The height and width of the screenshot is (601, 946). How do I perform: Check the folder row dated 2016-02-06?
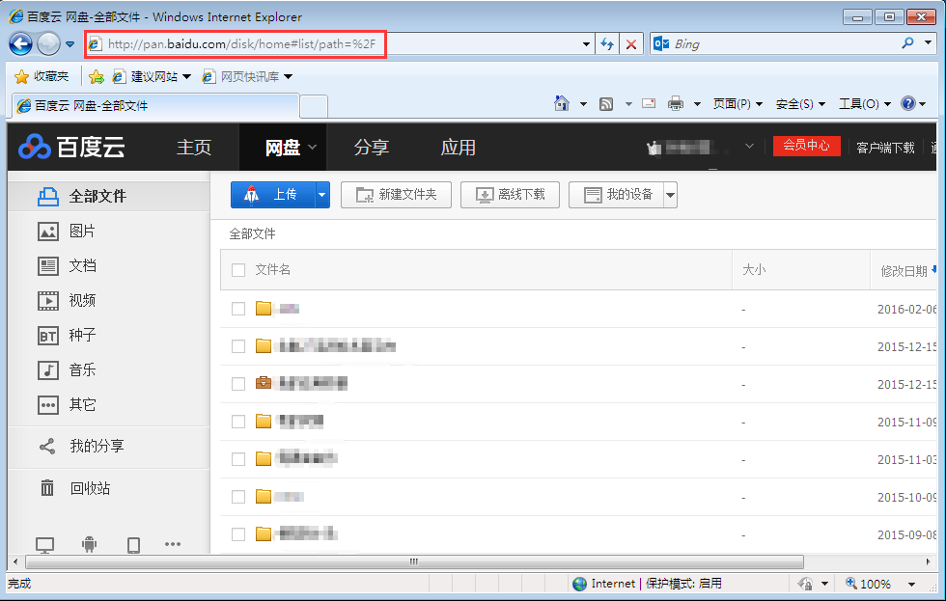[238, 309]
